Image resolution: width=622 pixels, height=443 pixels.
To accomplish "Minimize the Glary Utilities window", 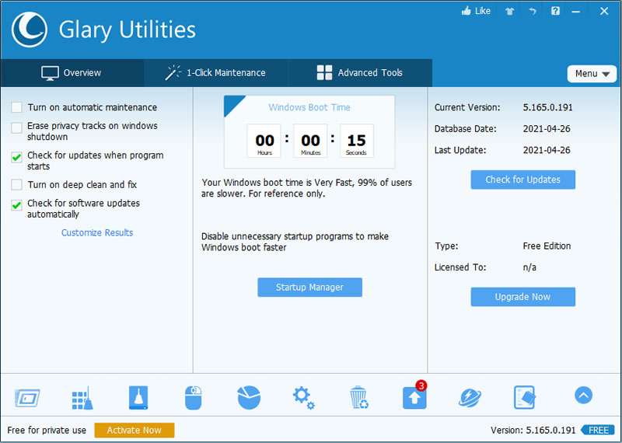I will click(576, 12).
